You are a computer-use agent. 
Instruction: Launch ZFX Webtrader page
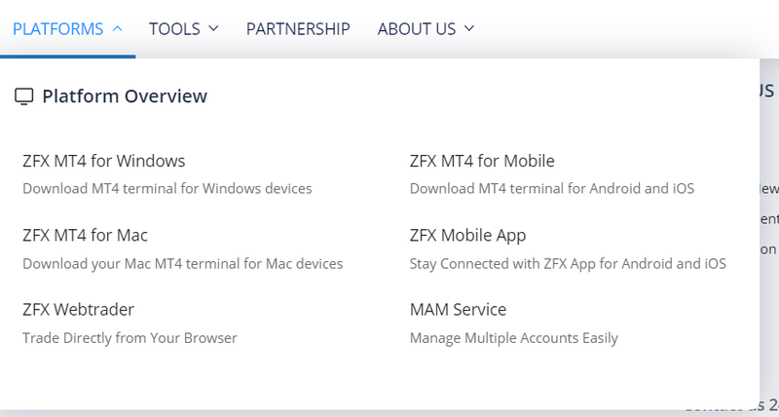point(79,310)
